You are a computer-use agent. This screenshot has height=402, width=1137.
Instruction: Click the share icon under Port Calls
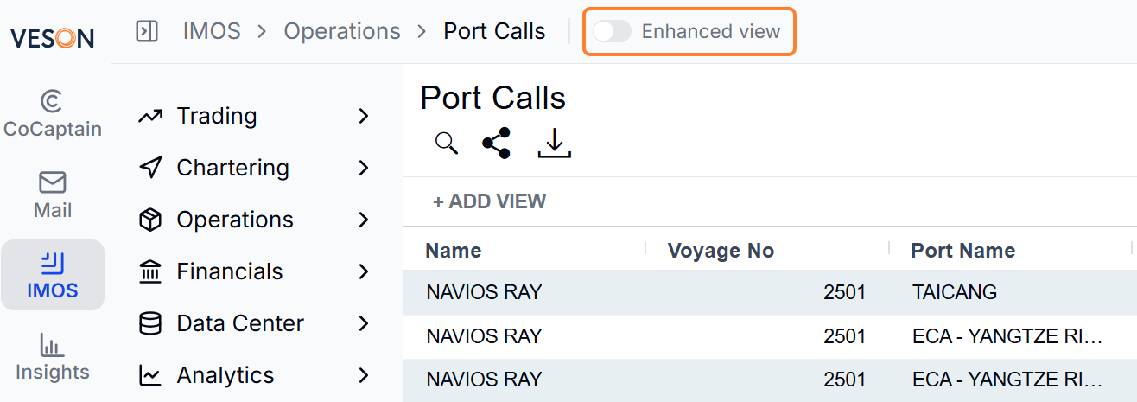pos(496,144)
